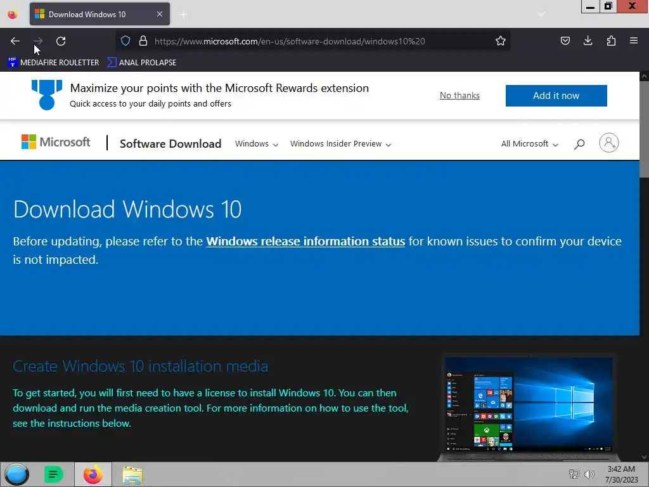This screenshot has height=487, width=649.
Task: Open the network tray icon
Action: pyautogui.click(x=574, y=474)
